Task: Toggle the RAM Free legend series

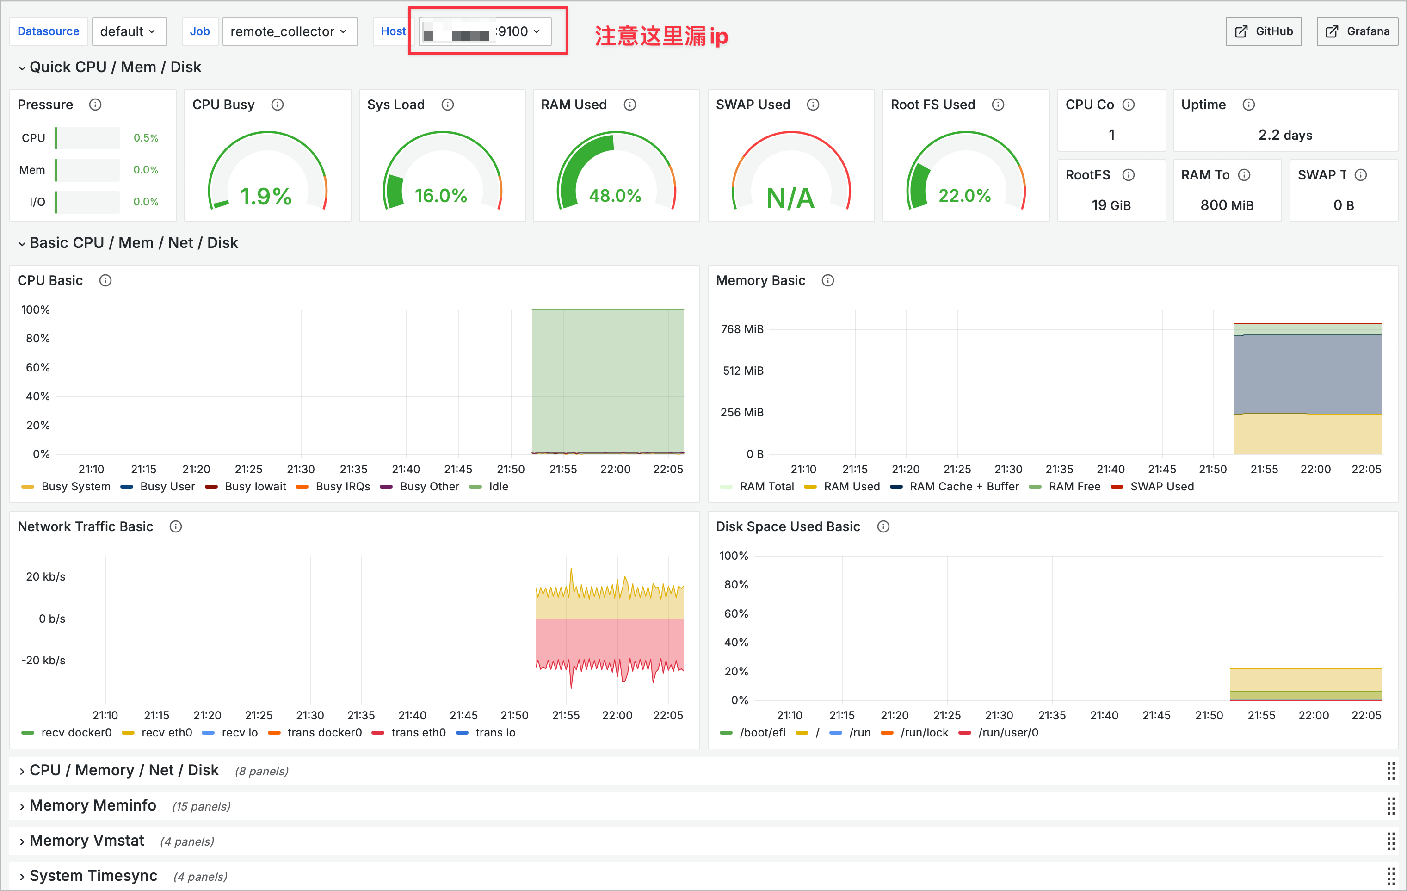Action: coord(1074,487)
